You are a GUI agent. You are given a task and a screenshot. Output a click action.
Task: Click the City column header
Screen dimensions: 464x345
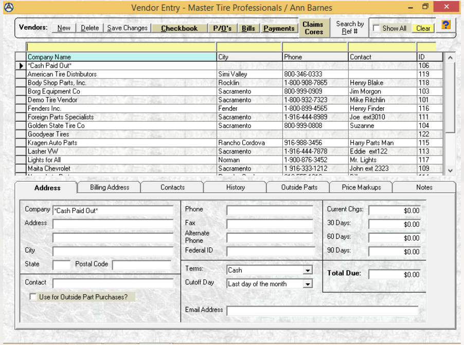pos(249,57)
